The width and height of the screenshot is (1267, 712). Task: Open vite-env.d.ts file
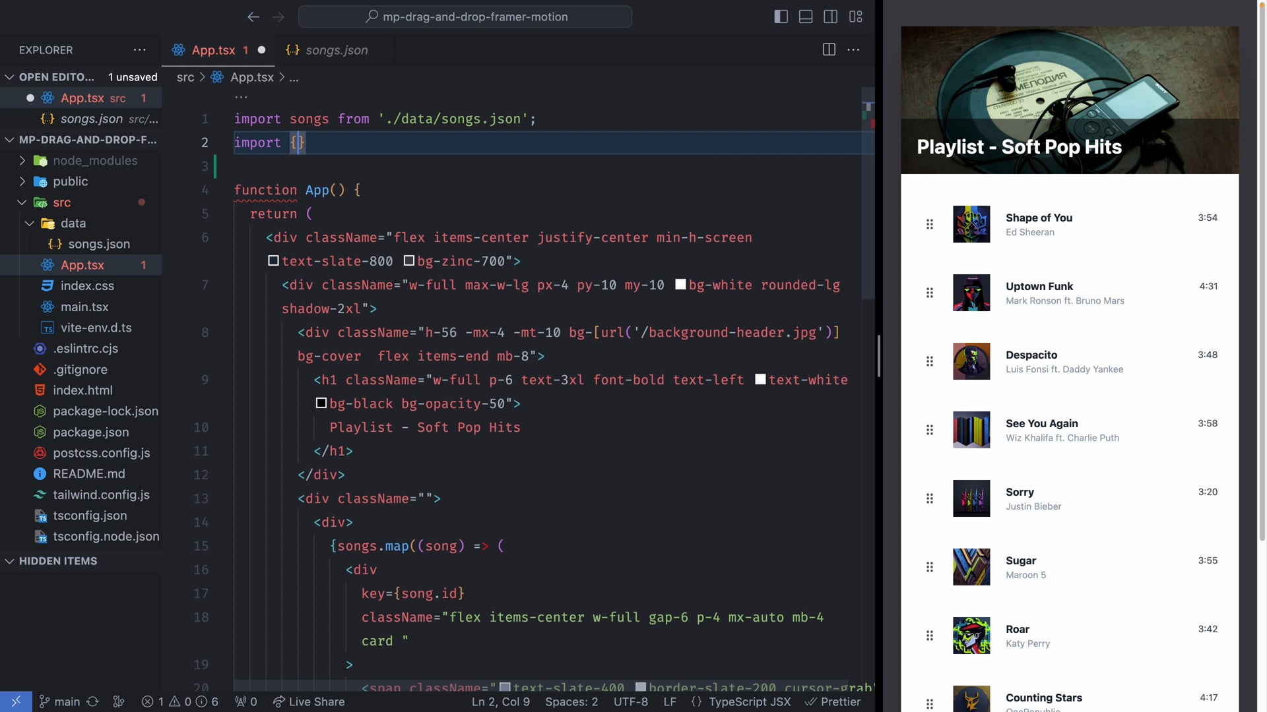(81, 328)
